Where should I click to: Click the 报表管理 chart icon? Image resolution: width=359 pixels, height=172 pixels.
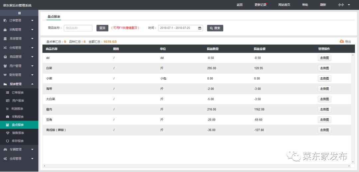click(5, 84)
